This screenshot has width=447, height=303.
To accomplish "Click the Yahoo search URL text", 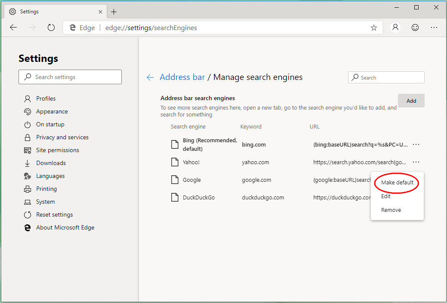I will (x=360, y=162).
